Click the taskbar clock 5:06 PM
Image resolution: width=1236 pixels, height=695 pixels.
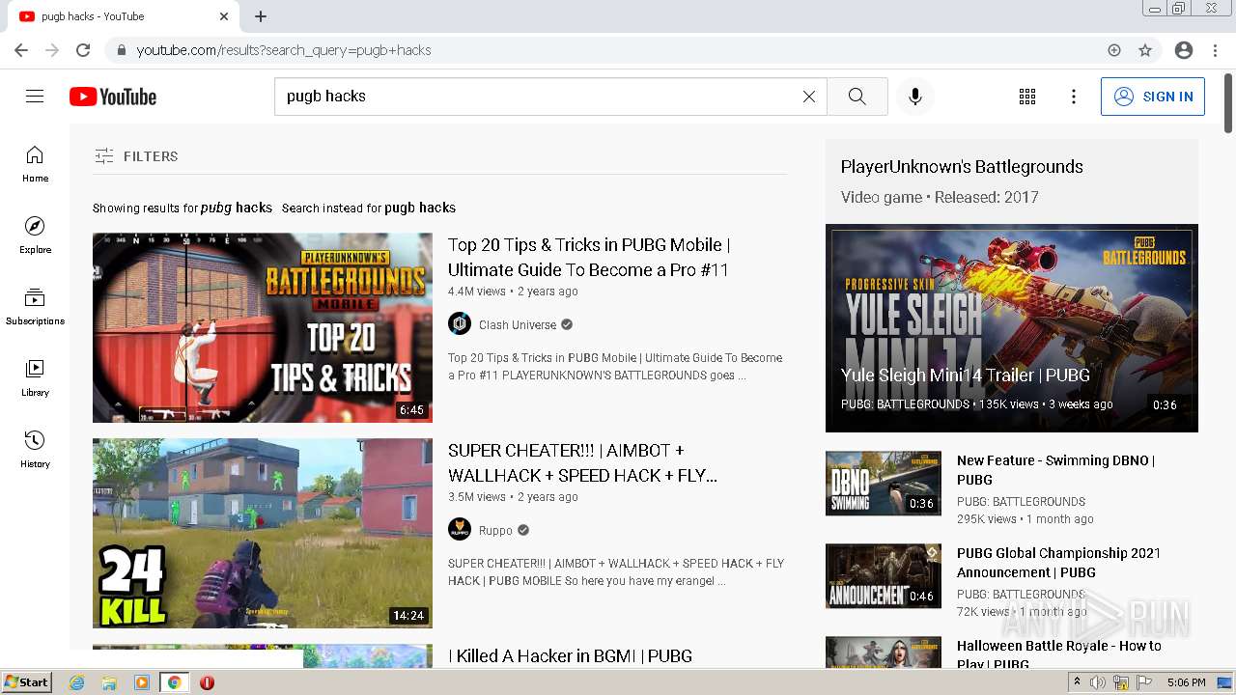pyautogui.click(x=1186, y=682)
